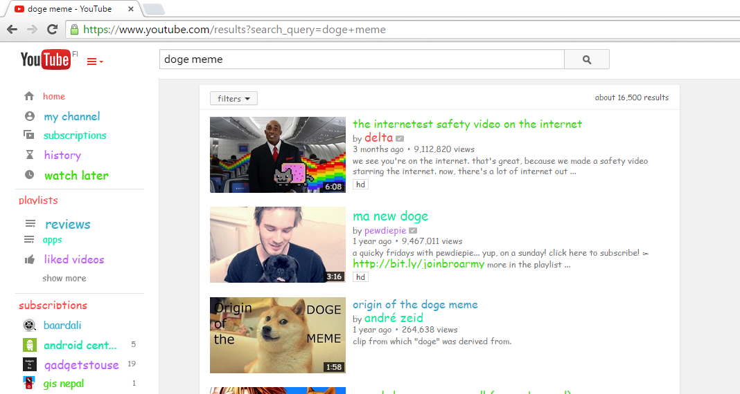
Task: Click the subscriptions section heading
Action: 53,305
